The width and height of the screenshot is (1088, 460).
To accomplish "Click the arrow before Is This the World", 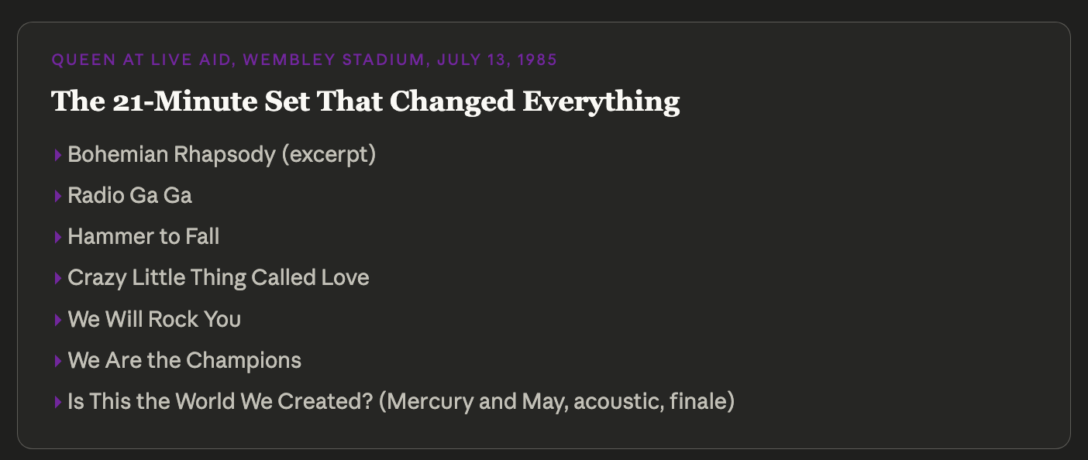I will pos(58,402).
